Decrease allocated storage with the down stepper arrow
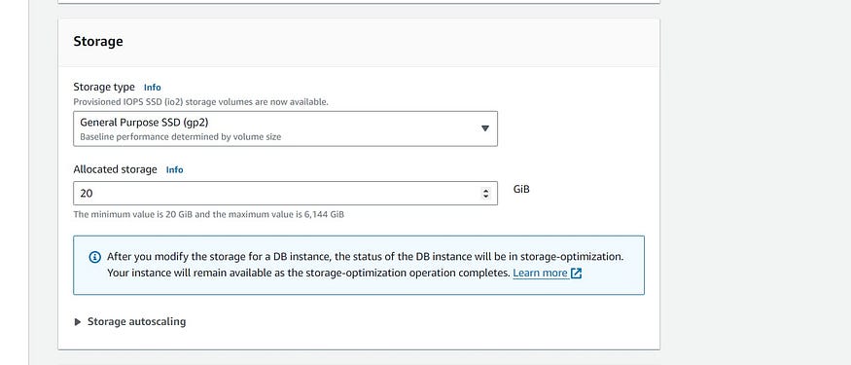Viewport: 851px width, 365px height. pos(485,196)
